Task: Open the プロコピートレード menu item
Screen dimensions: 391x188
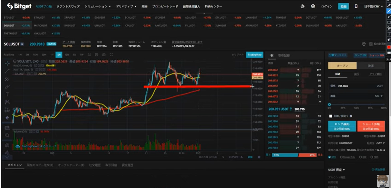Action: [x=165, y=6]
